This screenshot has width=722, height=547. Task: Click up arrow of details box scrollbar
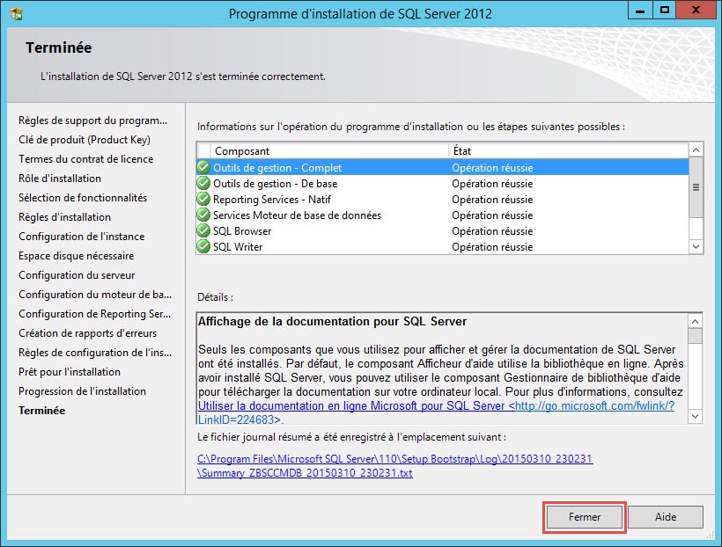(x=696, y=321)
